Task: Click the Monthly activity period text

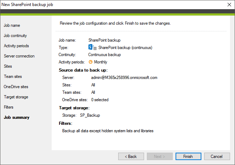Action: click(x=101, y=62)
